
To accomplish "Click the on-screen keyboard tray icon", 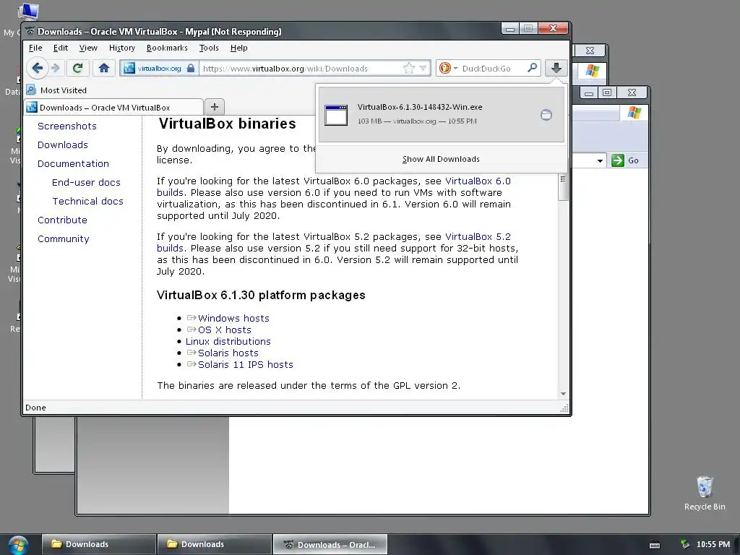I will coord(655,545).
